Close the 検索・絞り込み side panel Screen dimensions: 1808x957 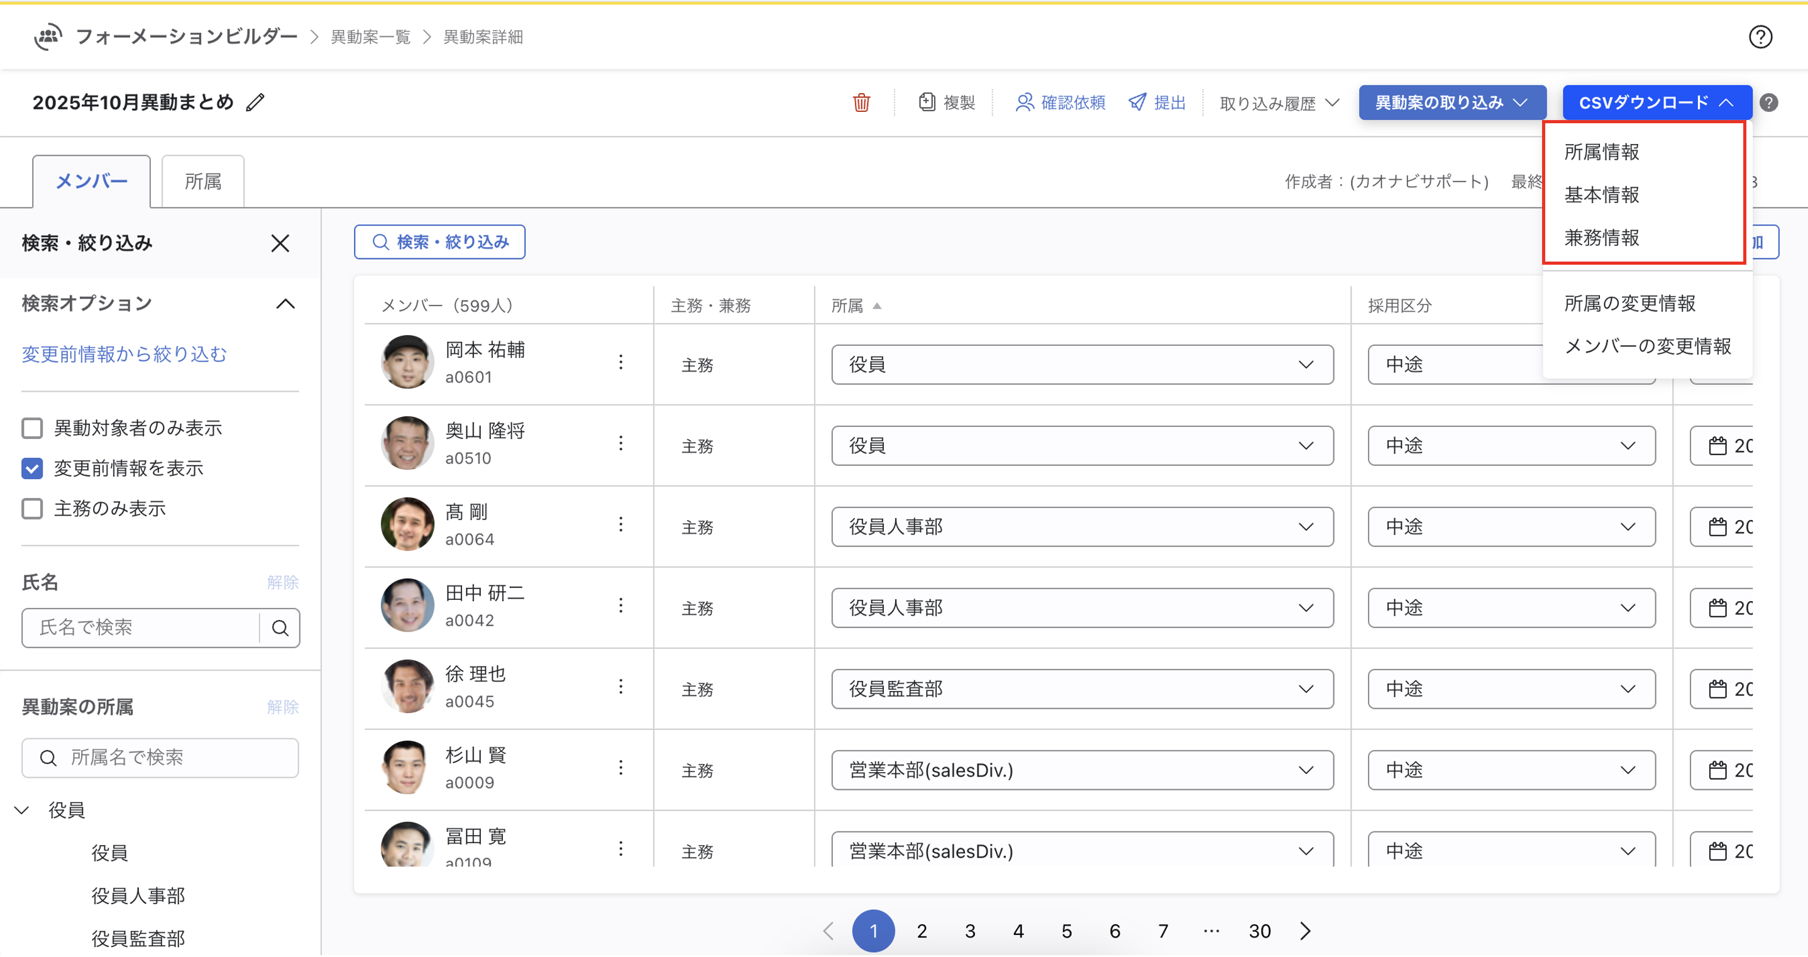click(x=280, y=243)
